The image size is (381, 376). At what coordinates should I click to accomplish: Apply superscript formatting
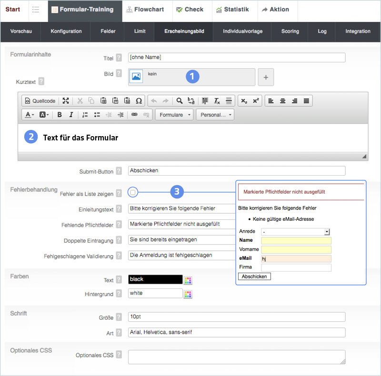click(x=256, y=101)
